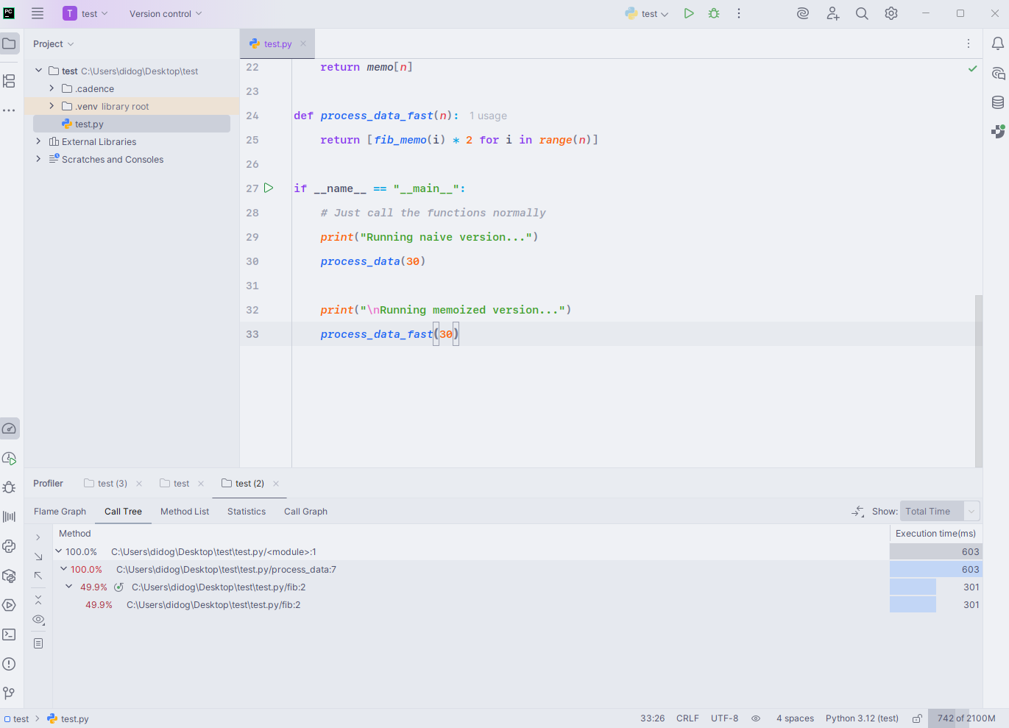
Task: Toggle read-only lock icon in status bar
Action: pos(917,718)
